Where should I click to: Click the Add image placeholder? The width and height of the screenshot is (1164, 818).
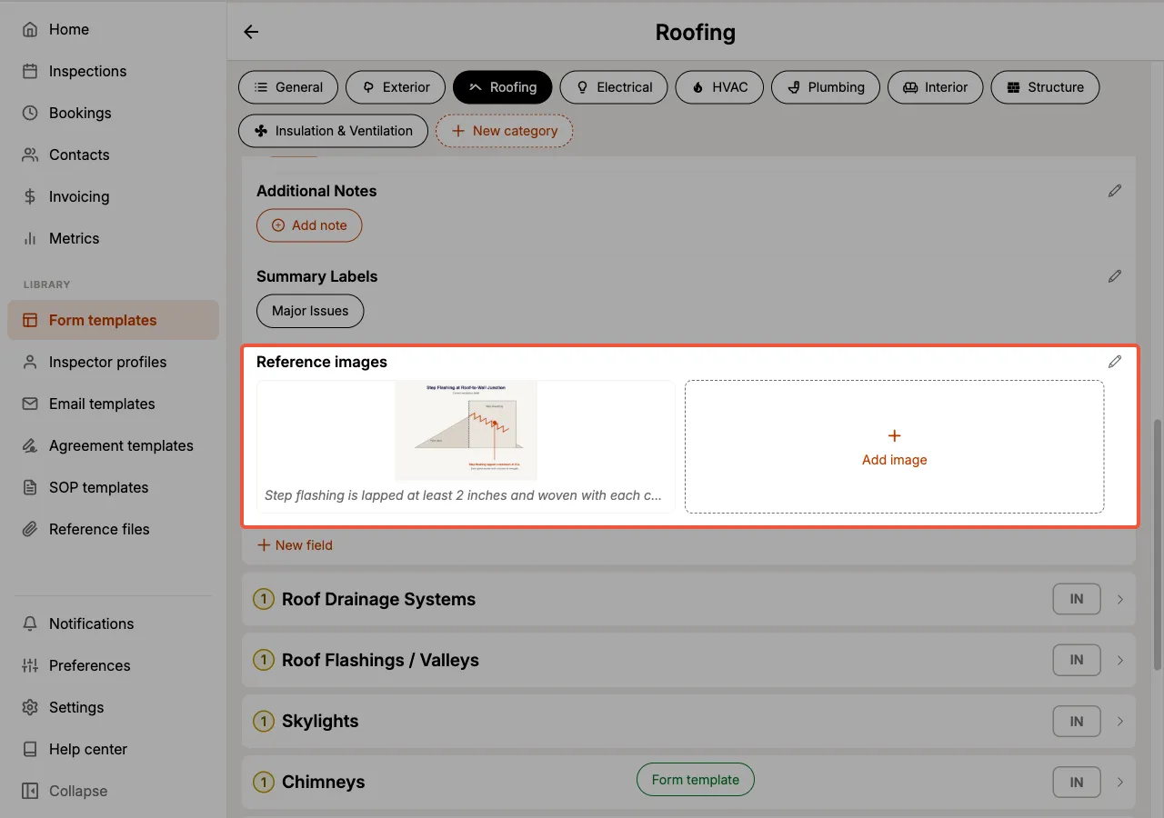[894, 446]
